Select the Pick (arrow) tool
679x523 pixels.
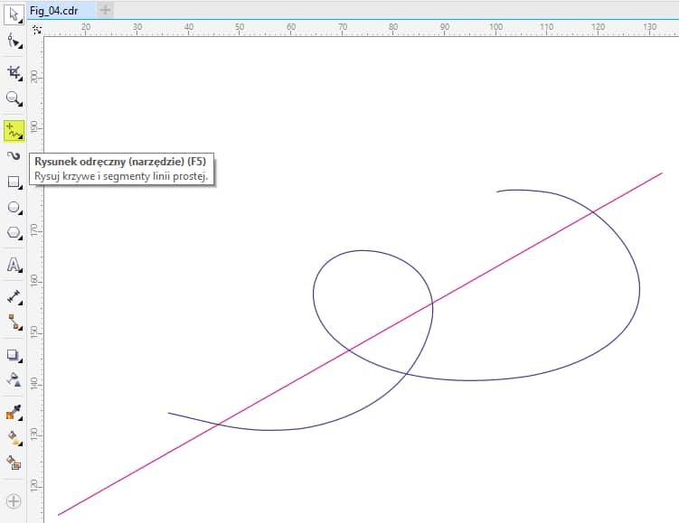[x=14, y=15]
